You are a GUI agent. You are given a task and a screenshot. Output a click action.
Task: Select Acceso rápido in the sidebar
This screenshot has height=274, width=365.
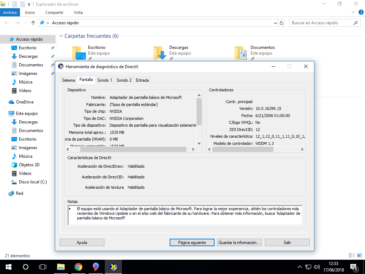[28, 39]
